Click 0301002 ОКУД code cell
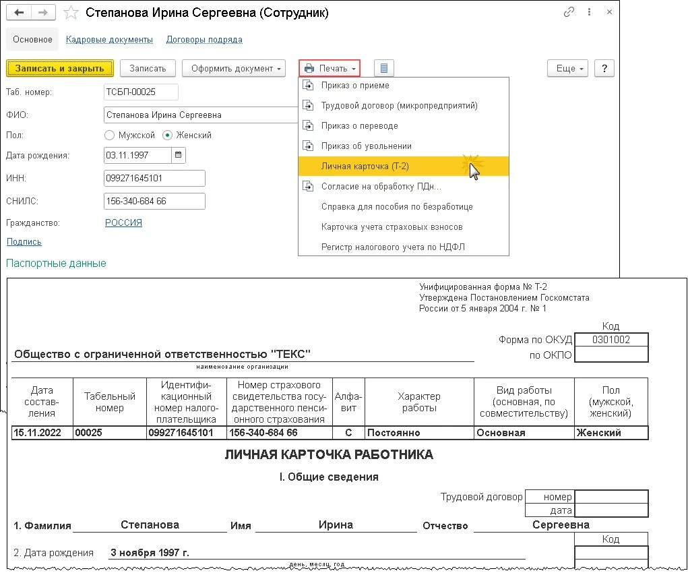The image size is (688, 573). click(611, 339)
